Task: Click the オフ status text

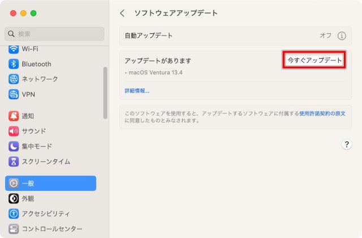Action: click(x=326, y=36)
